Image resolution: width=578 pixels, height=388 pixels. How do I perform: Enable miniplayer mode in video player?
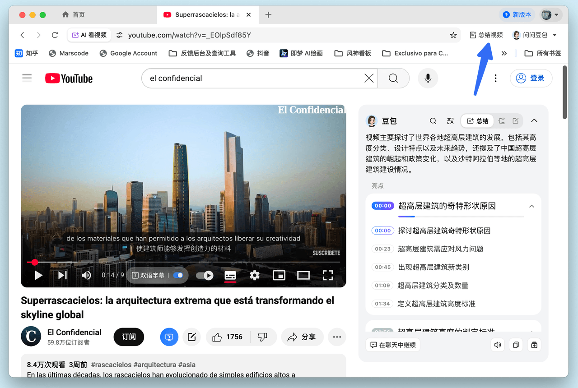tap(279, 275)
